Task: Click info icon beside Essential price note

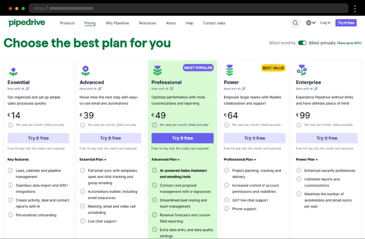Action: click(x=10, y=125)
